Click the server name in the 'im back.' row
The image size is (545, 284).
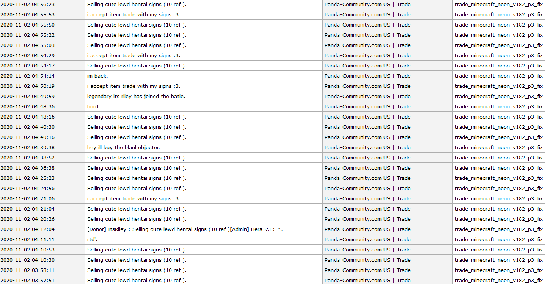pos(367,76)
